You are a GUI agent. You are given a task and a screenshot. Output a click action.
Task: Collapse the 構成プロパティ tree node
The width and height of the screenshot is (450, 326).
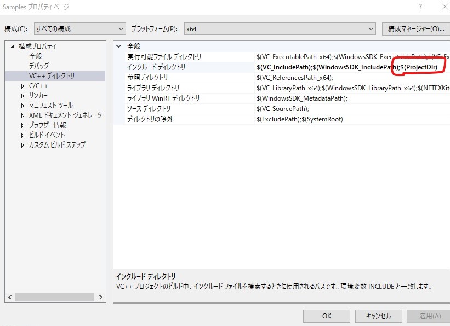(12, 46)
